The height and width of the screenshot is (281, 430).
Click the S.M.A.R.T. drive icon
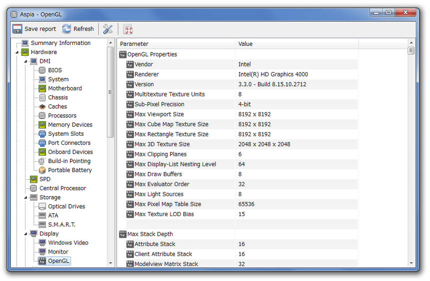pyautogui.click(x=42, y=225)
